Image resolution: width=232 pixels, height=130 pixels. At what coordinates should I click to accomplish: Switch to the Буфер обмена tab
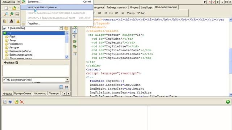(x=22, y=93)
